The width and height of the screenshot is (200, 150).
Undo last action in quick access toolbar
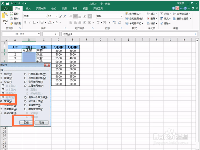coord(12,3)
